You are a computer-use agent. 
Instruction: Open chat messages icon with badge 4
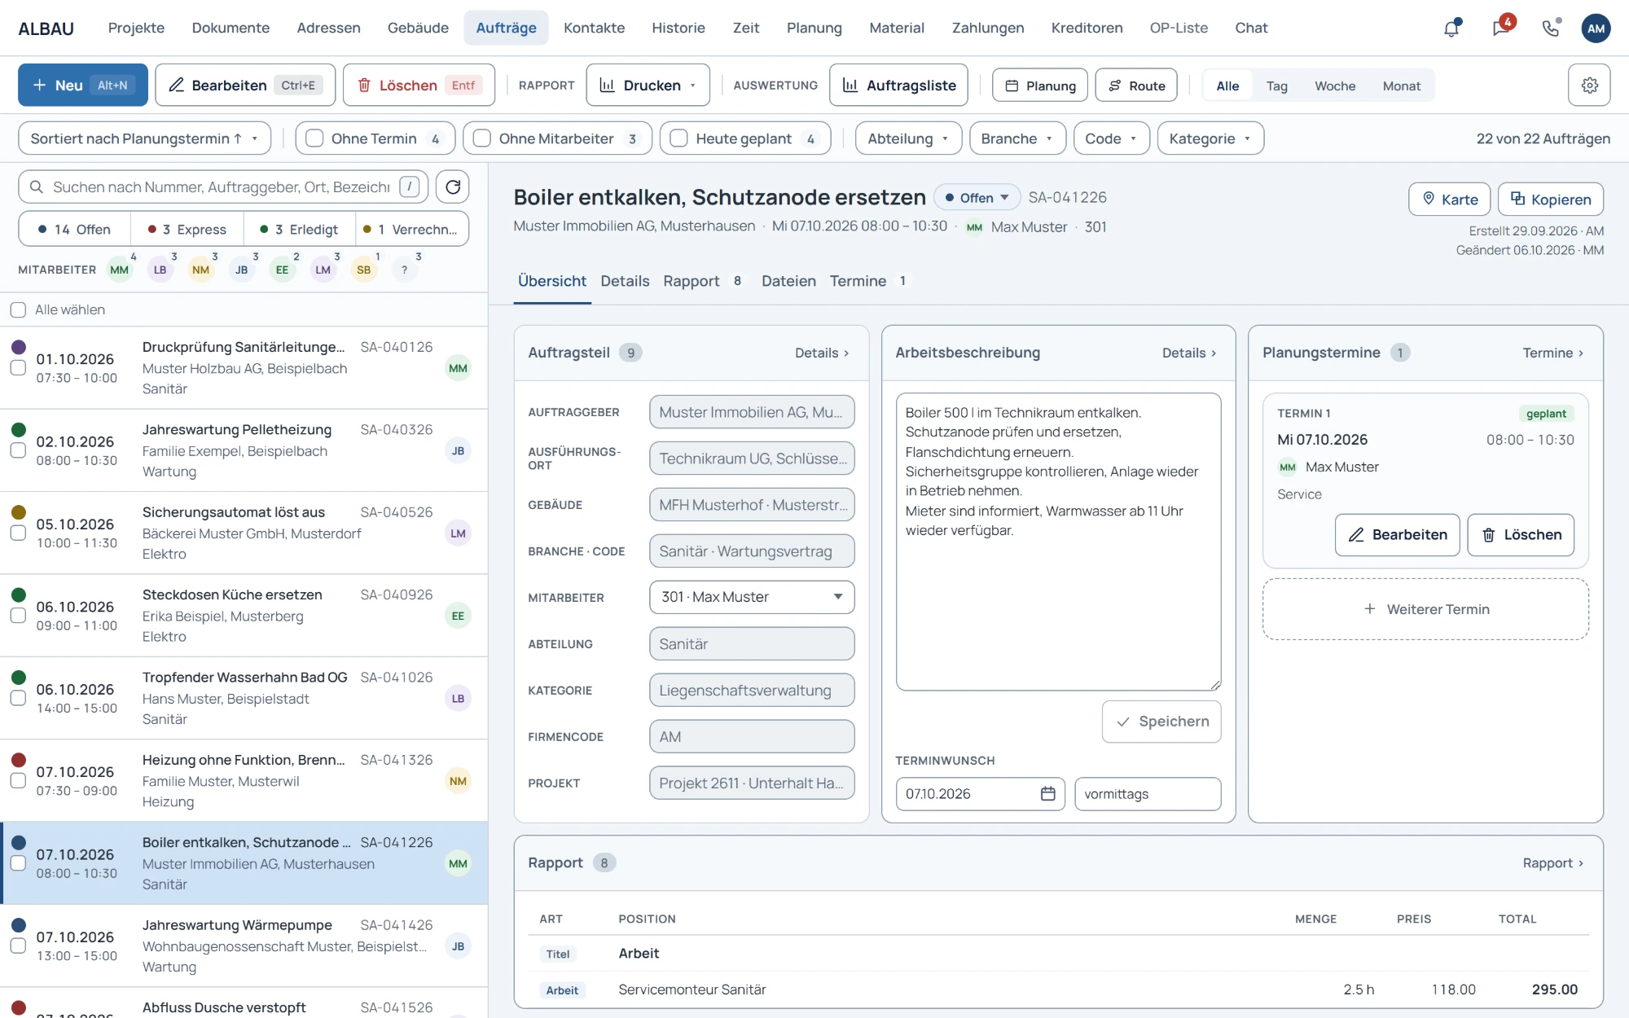click(x=1501, y=29)
